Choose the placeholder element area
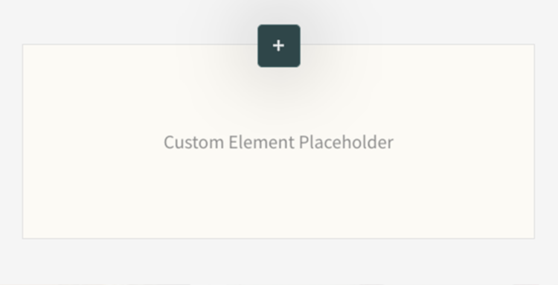Image resolution: width=558 pixels, height=285 pixels. [x=279, y=141]
